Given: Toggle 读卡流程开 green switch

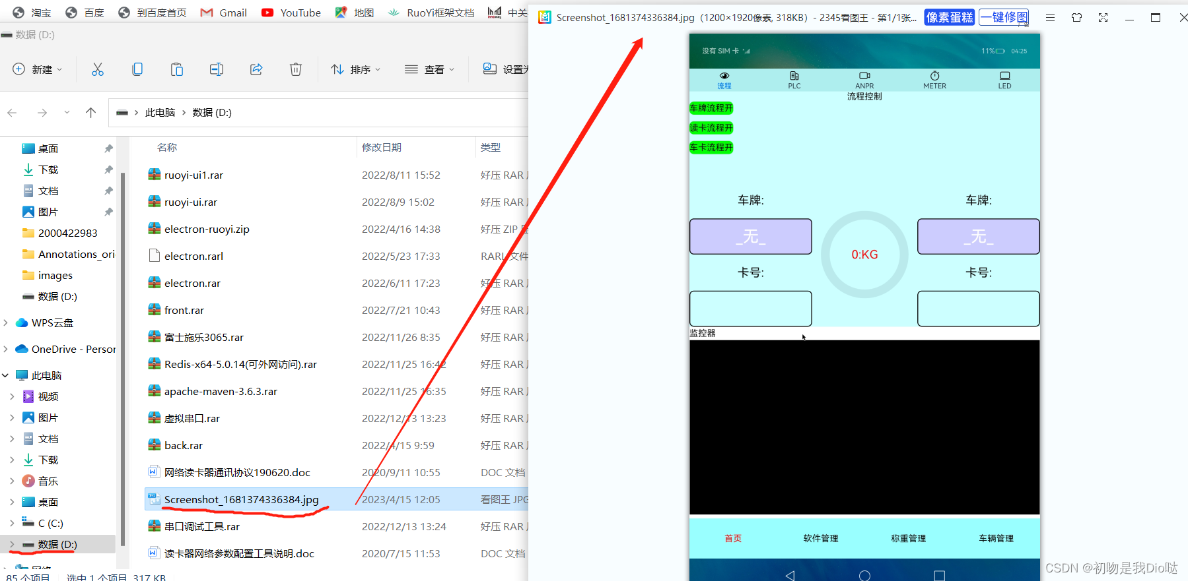Looking at the screenshot, I should pyautogui.click(x=711, y=128).
